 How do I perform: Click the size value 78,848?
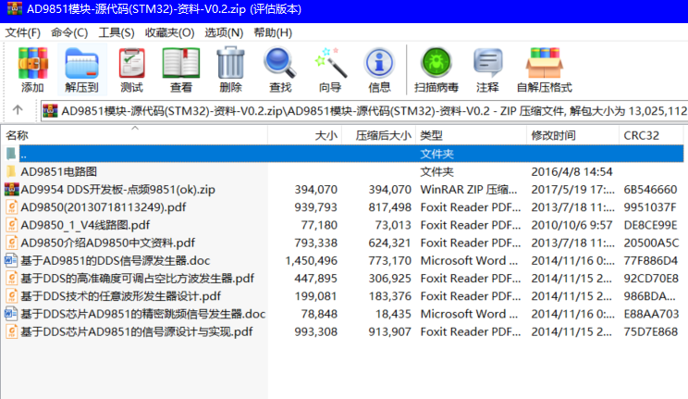pyautogui.click(x=319, y=314)
